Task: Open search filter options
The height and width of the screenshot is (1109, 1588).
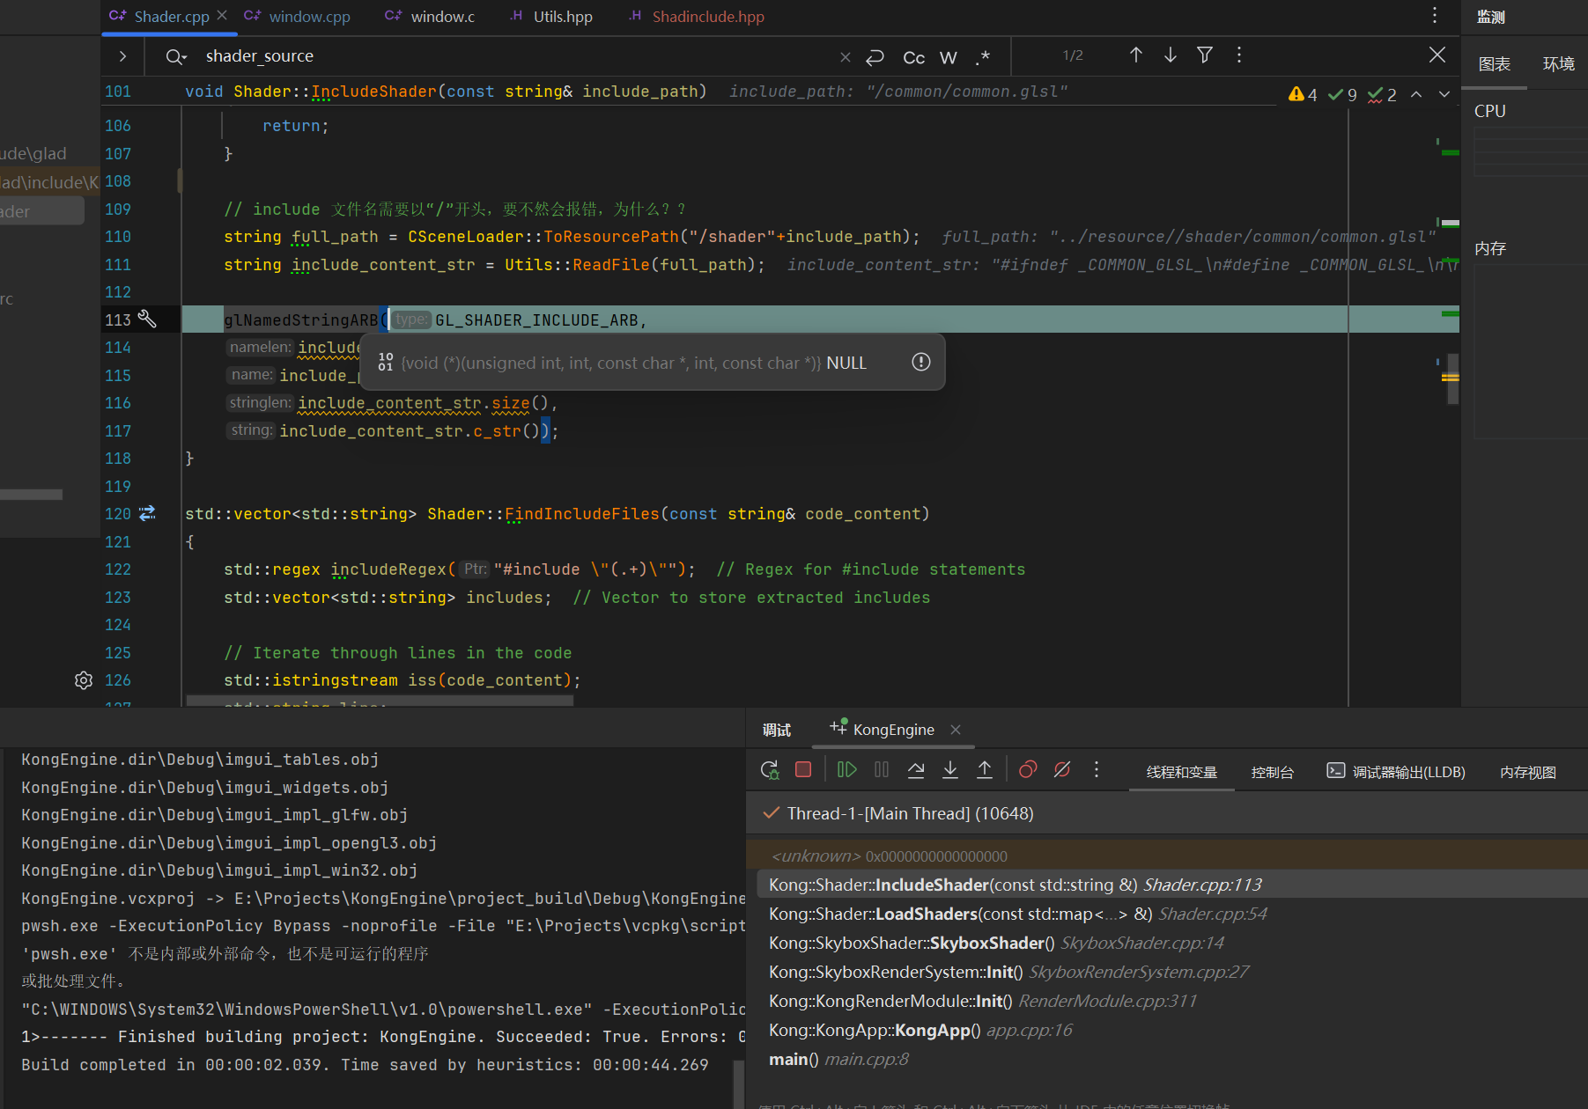Action: coord(1205,55)
